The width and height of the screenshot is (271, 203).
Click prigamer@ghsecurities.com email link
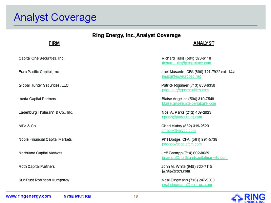pyautogui.click(x=185, y=90)
